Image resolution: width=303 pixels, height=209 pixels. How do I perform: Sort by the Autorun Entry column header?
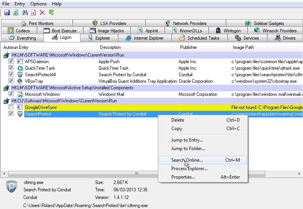tap(50, 47)
